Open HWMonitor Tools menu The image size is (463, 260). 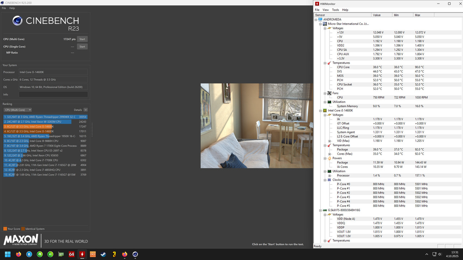[335, 10]
